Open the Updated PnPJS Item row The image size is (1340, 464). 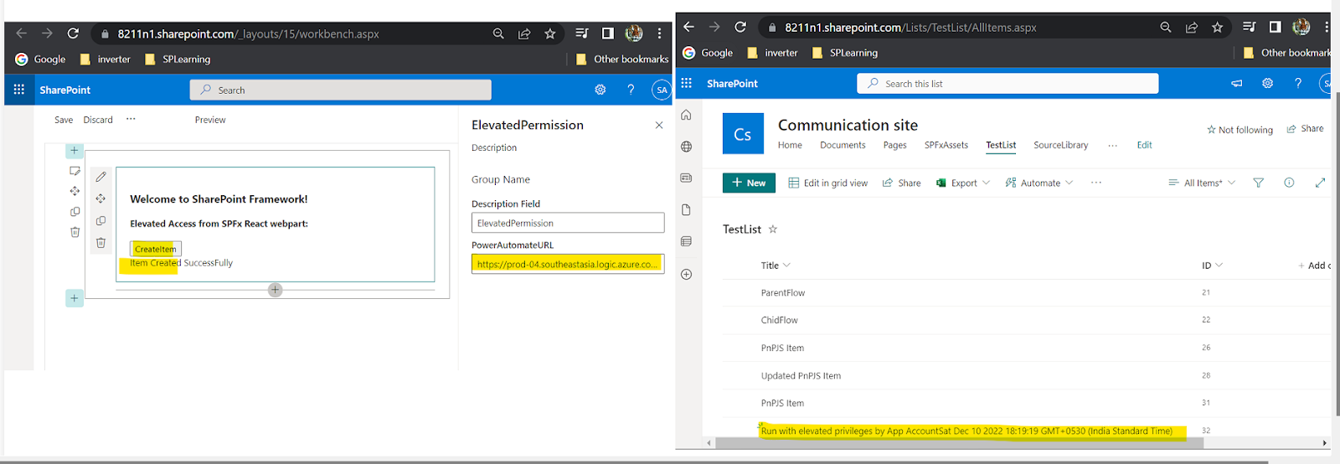coord(801,376)
